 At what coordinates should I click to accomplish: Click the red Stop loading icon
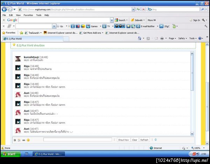tap(143, 9)
